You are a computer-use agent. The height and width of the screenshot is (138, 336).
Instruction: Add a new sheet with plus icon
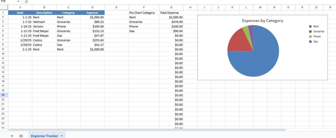tap(12, 136)
